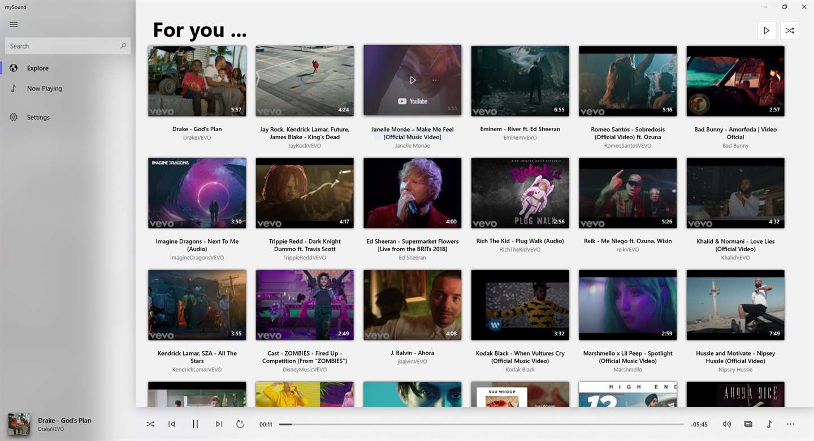Click the EminemVEVO channel name
This screenshot has width=814, height=441.
coord(520,137)
